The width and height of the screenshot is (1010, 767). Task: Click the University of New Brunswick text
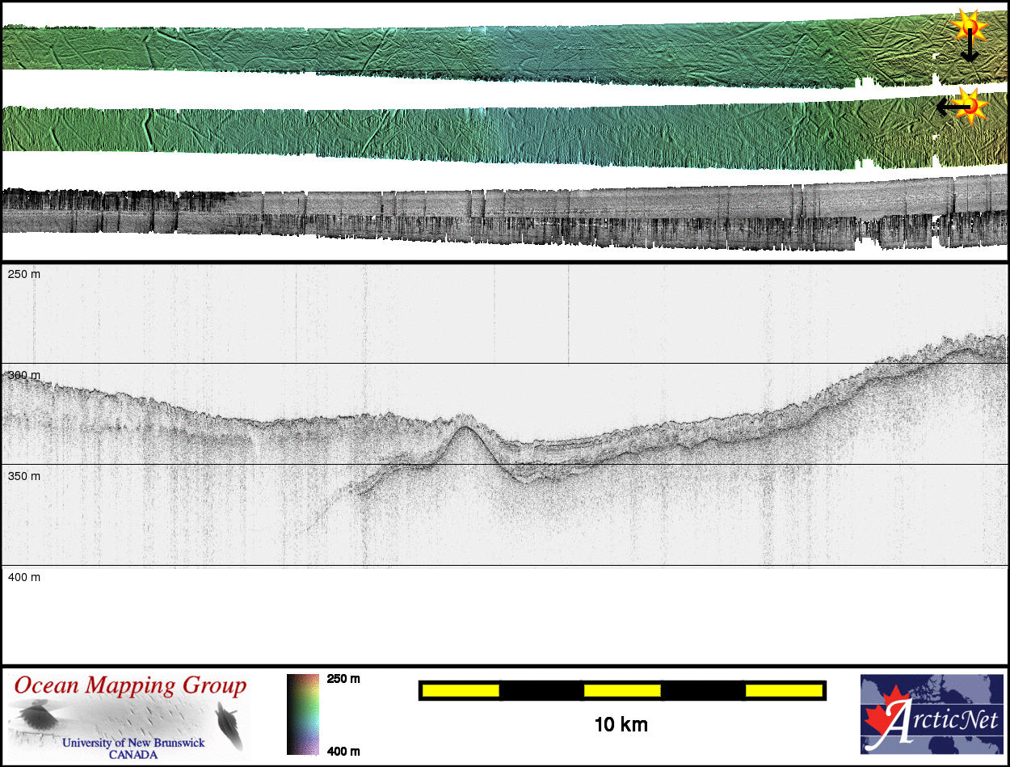pos(133,743)
